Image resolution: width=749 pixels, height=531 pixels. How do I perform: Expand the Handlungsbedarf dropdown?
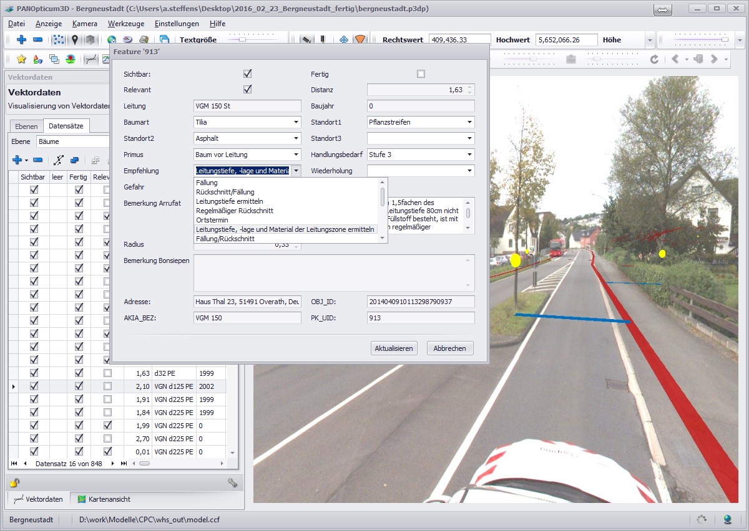pos(421,155)
